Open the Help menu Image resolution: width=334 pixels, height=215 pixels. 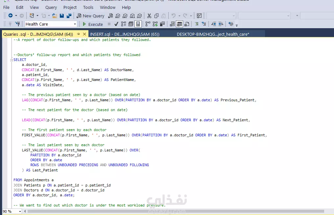click(x=126, y=7)
